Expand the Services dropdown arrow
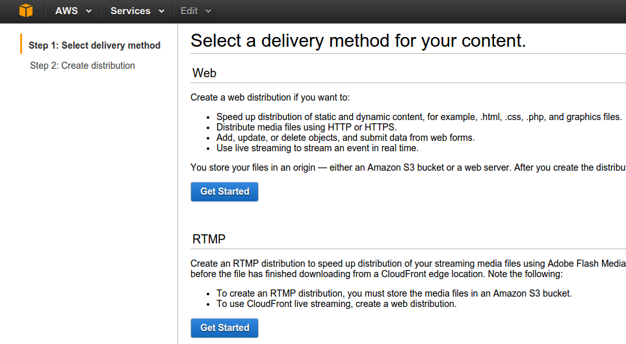 tap(161, 12)
